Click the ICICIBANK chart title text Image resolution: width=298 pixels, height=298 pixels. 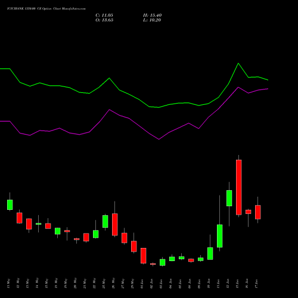point(46,9)
